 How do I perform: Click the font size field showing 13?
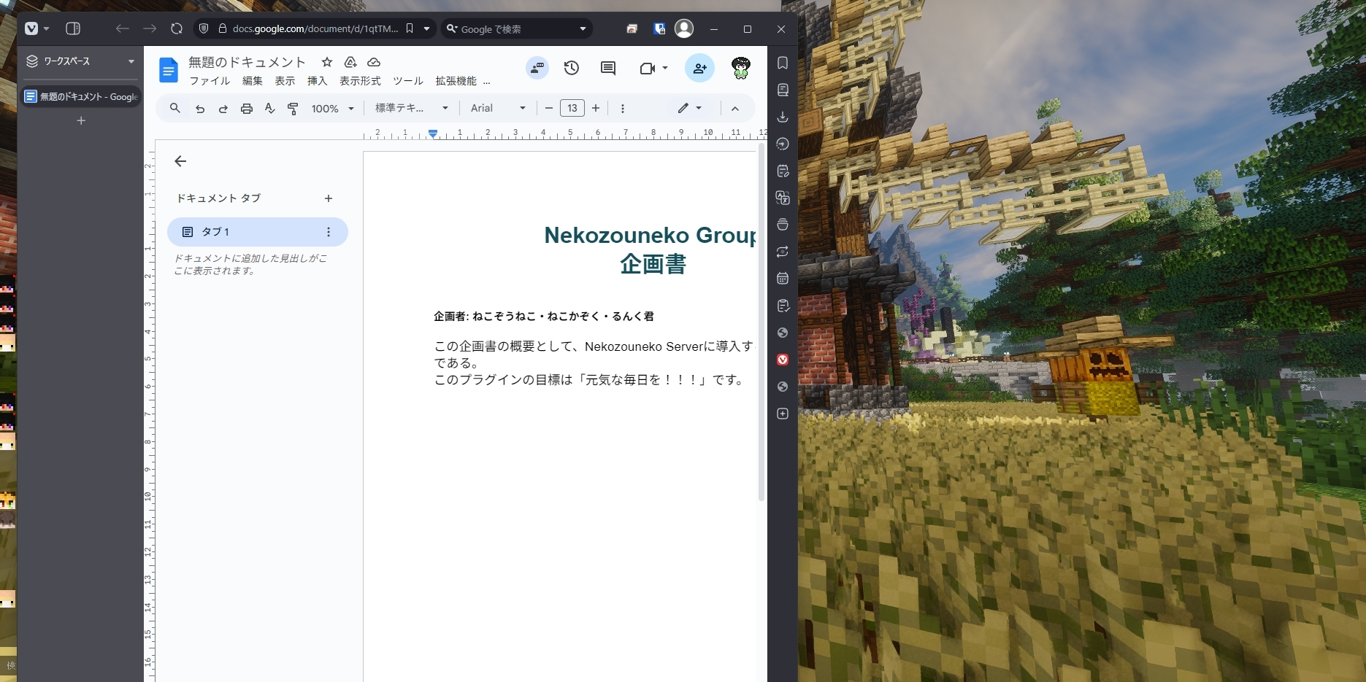pyautogui.click(x=572, y=108)
